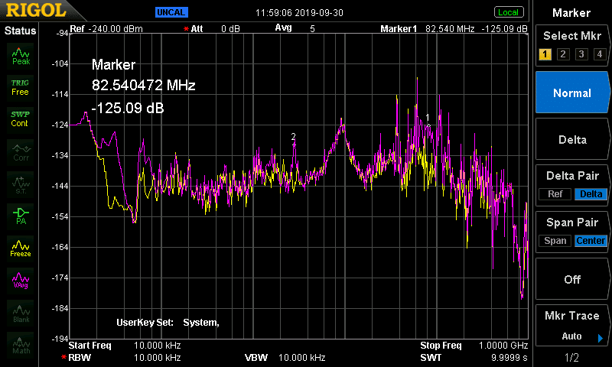Click the green Local indicator
612x367 pixels.
pos(509,12)
